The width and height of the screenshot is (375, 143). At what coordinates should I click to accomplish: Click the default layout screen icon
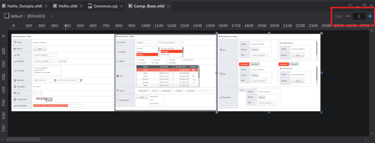pos(7,16)
